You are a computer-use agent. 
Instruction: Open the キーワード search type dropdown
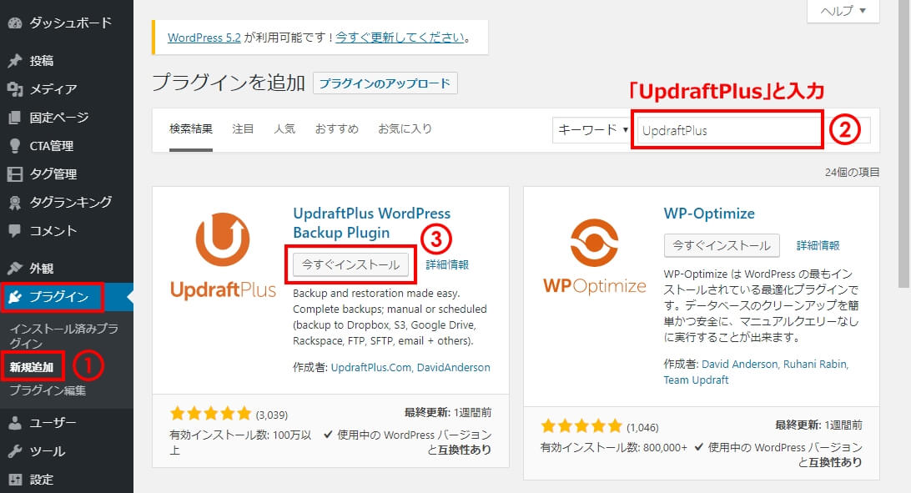(x=591, y=130)
